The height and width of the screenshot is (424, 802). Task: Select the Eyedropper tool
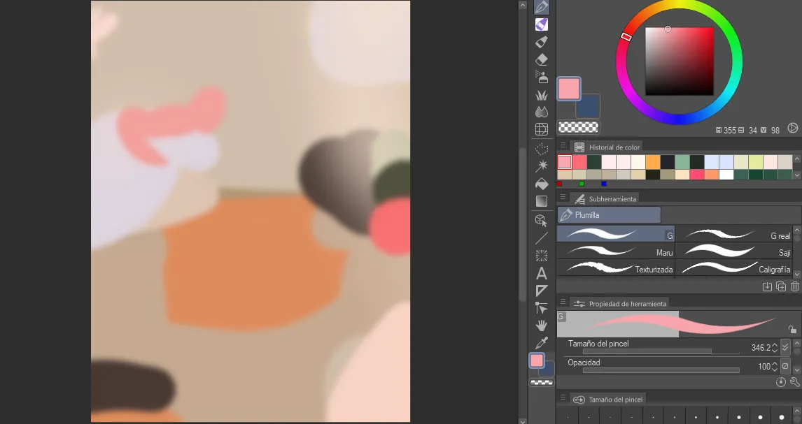tap(541, 343)
